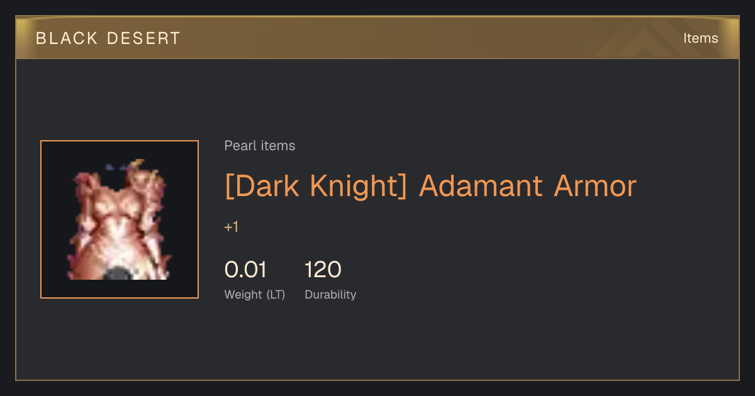Click the Durability label
This screenshot has width=755, height=396.
[330, 295]
